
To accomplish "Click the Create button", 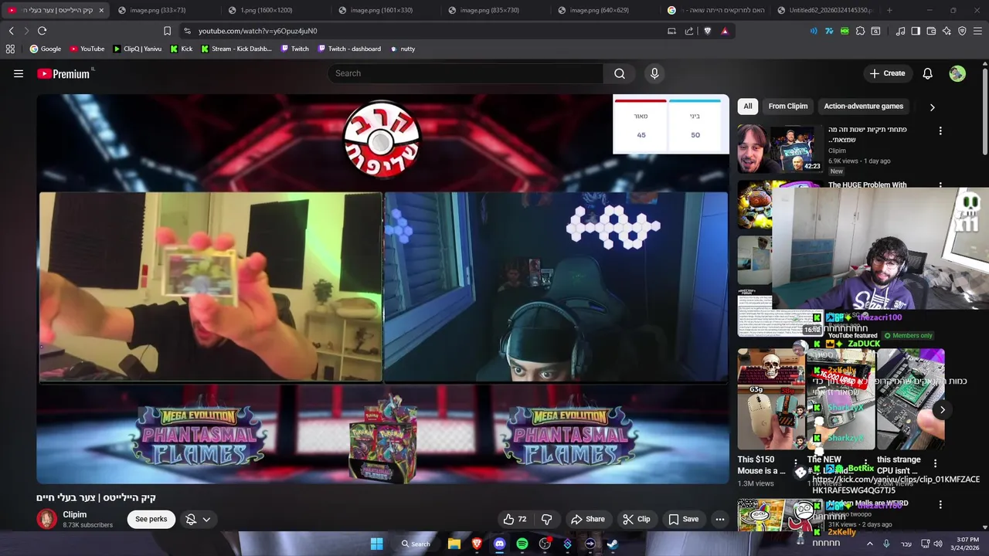I will tap(887, 73).
